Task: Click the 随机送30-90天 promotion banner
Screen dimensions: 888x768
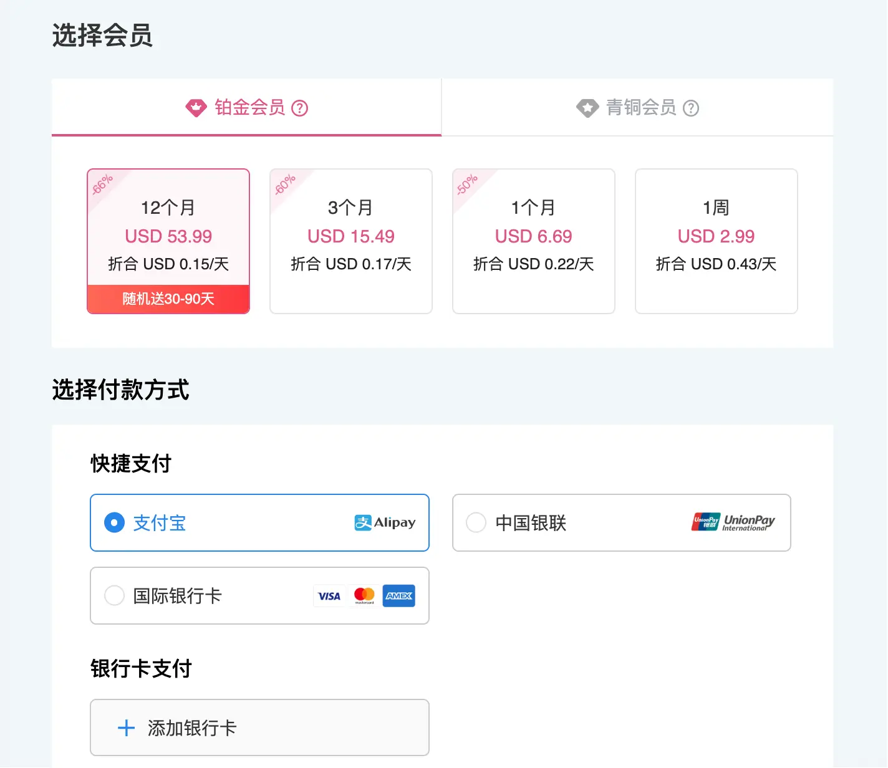Action: point(168,299)
